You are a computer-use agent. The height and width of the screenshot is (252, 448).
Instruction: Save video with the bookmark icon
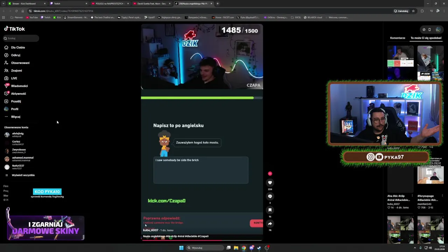[270, 210]
